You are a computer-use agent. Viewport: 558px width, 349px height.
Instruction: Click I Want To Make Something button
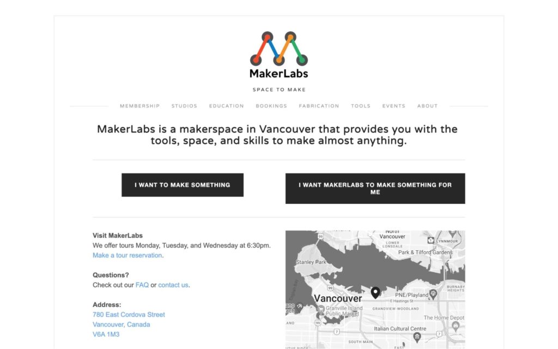(183, 185)
